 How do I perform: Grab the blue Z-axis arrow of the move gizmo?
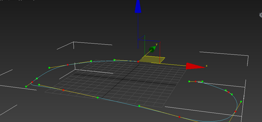[138, 6]
